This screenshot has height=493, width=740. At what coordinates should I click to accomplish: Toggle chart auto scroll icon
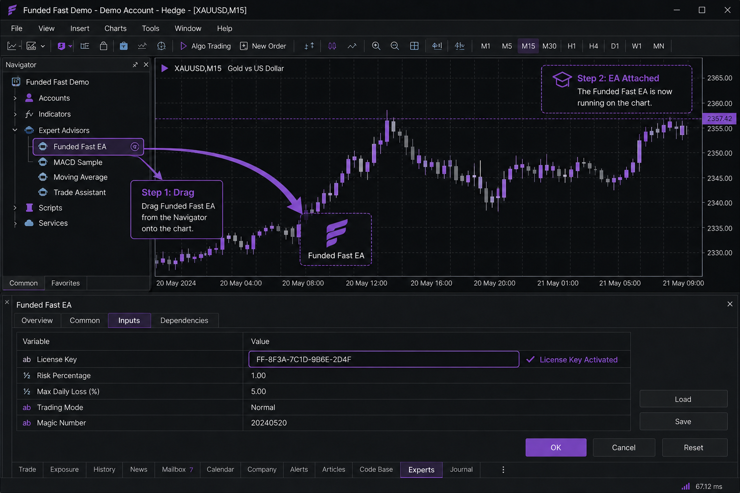(x=437, y=46)
